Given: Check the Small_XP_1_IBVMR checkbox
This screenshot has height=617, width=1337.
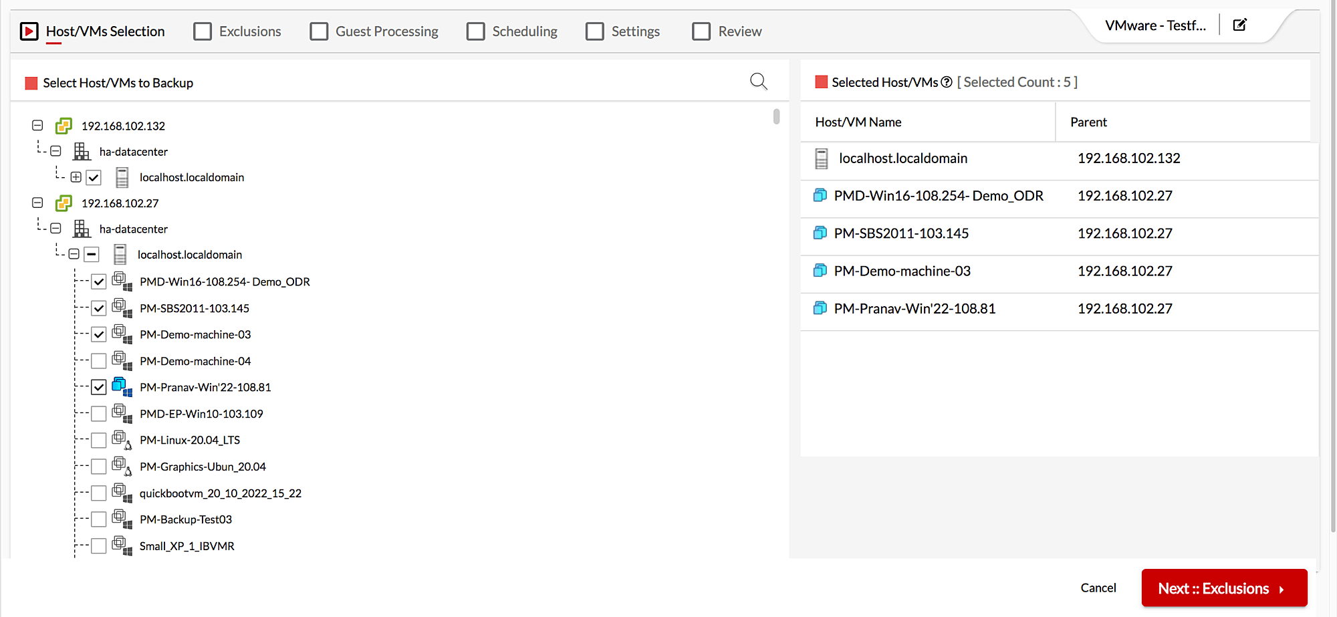Looking at the screenshot, I should pos(99,546).
